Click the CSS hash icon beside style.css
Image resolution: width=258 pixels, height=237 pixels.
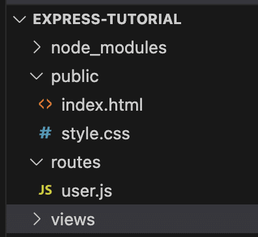click(46, 133)
